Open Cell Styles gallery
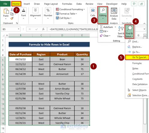 point(64,18)
